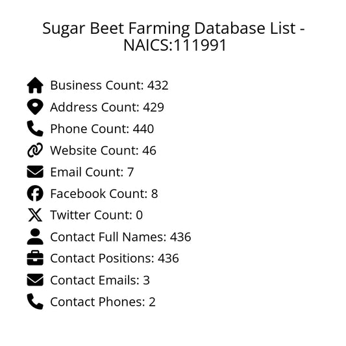Click the envelope icon beside Contact Emails
The image size is (346, 346).
coord(35,280)
